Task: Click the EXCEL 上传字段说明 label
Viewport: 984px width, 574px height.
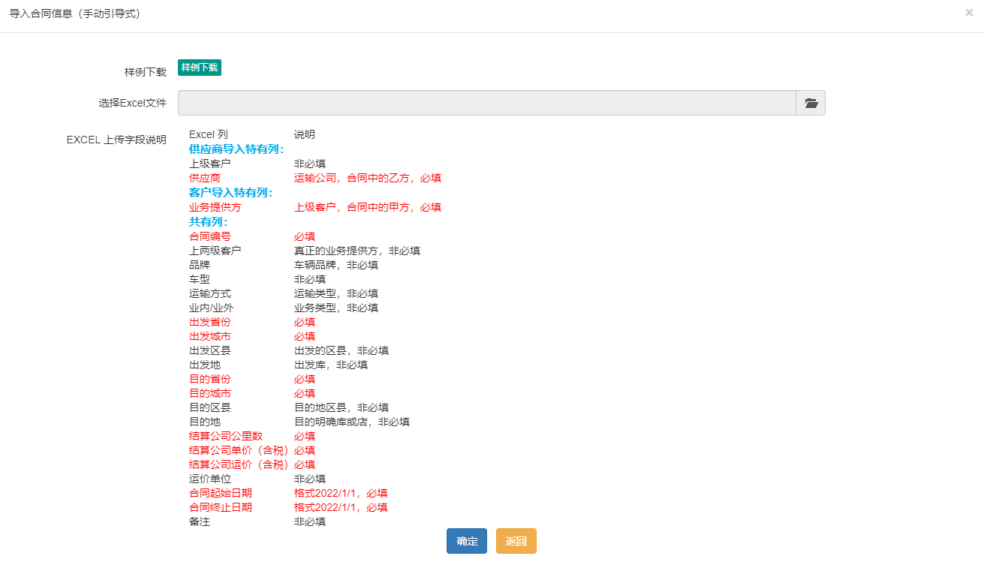Action: click(x=116, y=140)
